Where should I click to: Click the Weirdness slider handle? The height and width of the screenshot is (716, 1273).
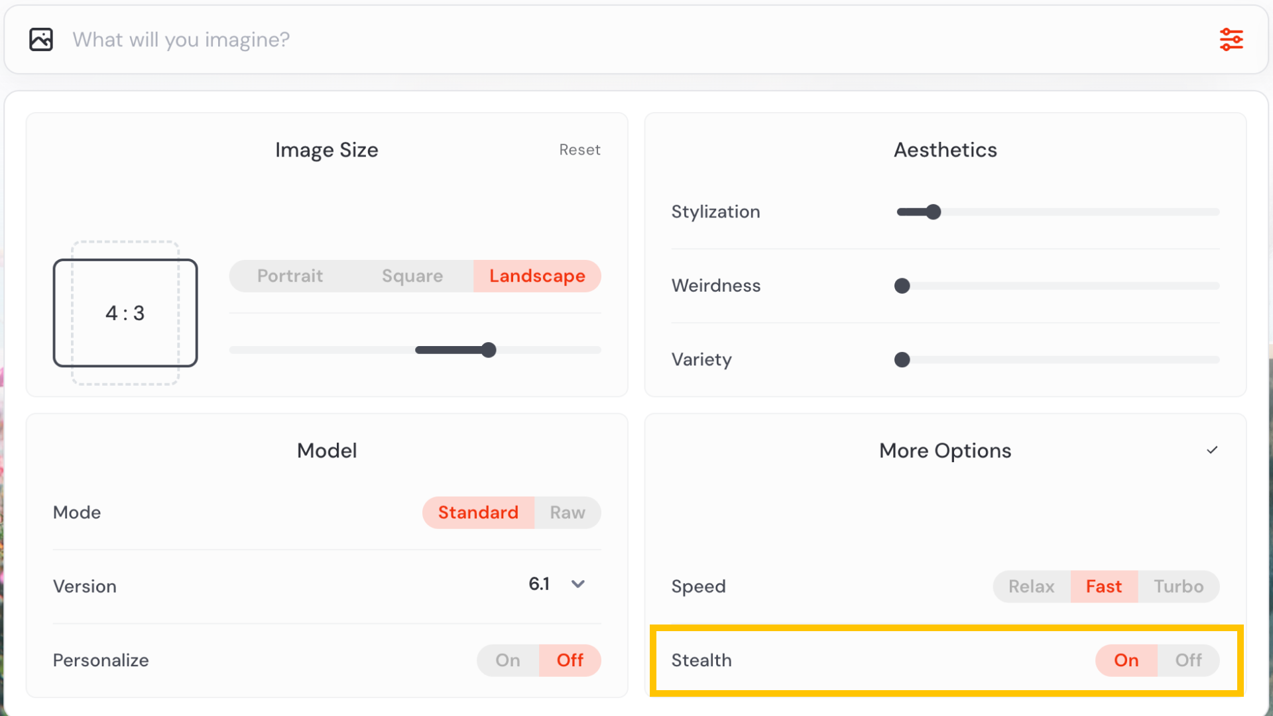click(x=902, y=286)
